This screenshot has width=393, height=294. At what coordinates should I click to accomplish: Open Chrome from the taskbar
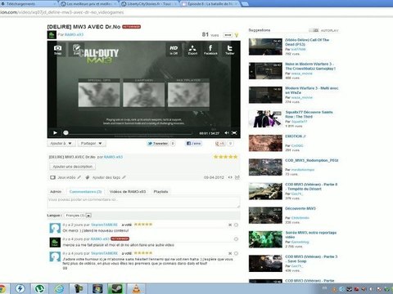tap(2, 288)
